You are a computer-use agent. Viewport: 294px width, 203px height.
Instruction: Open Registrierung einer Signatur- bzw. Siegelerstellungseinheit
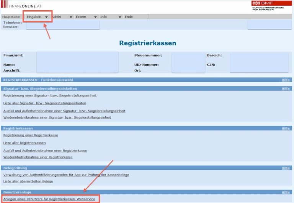[50, 96]
